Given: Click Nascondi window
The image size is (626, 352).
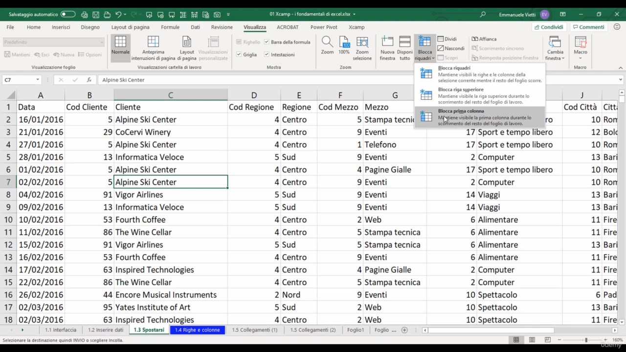Looking at the screenshot, I should [451, 48].
